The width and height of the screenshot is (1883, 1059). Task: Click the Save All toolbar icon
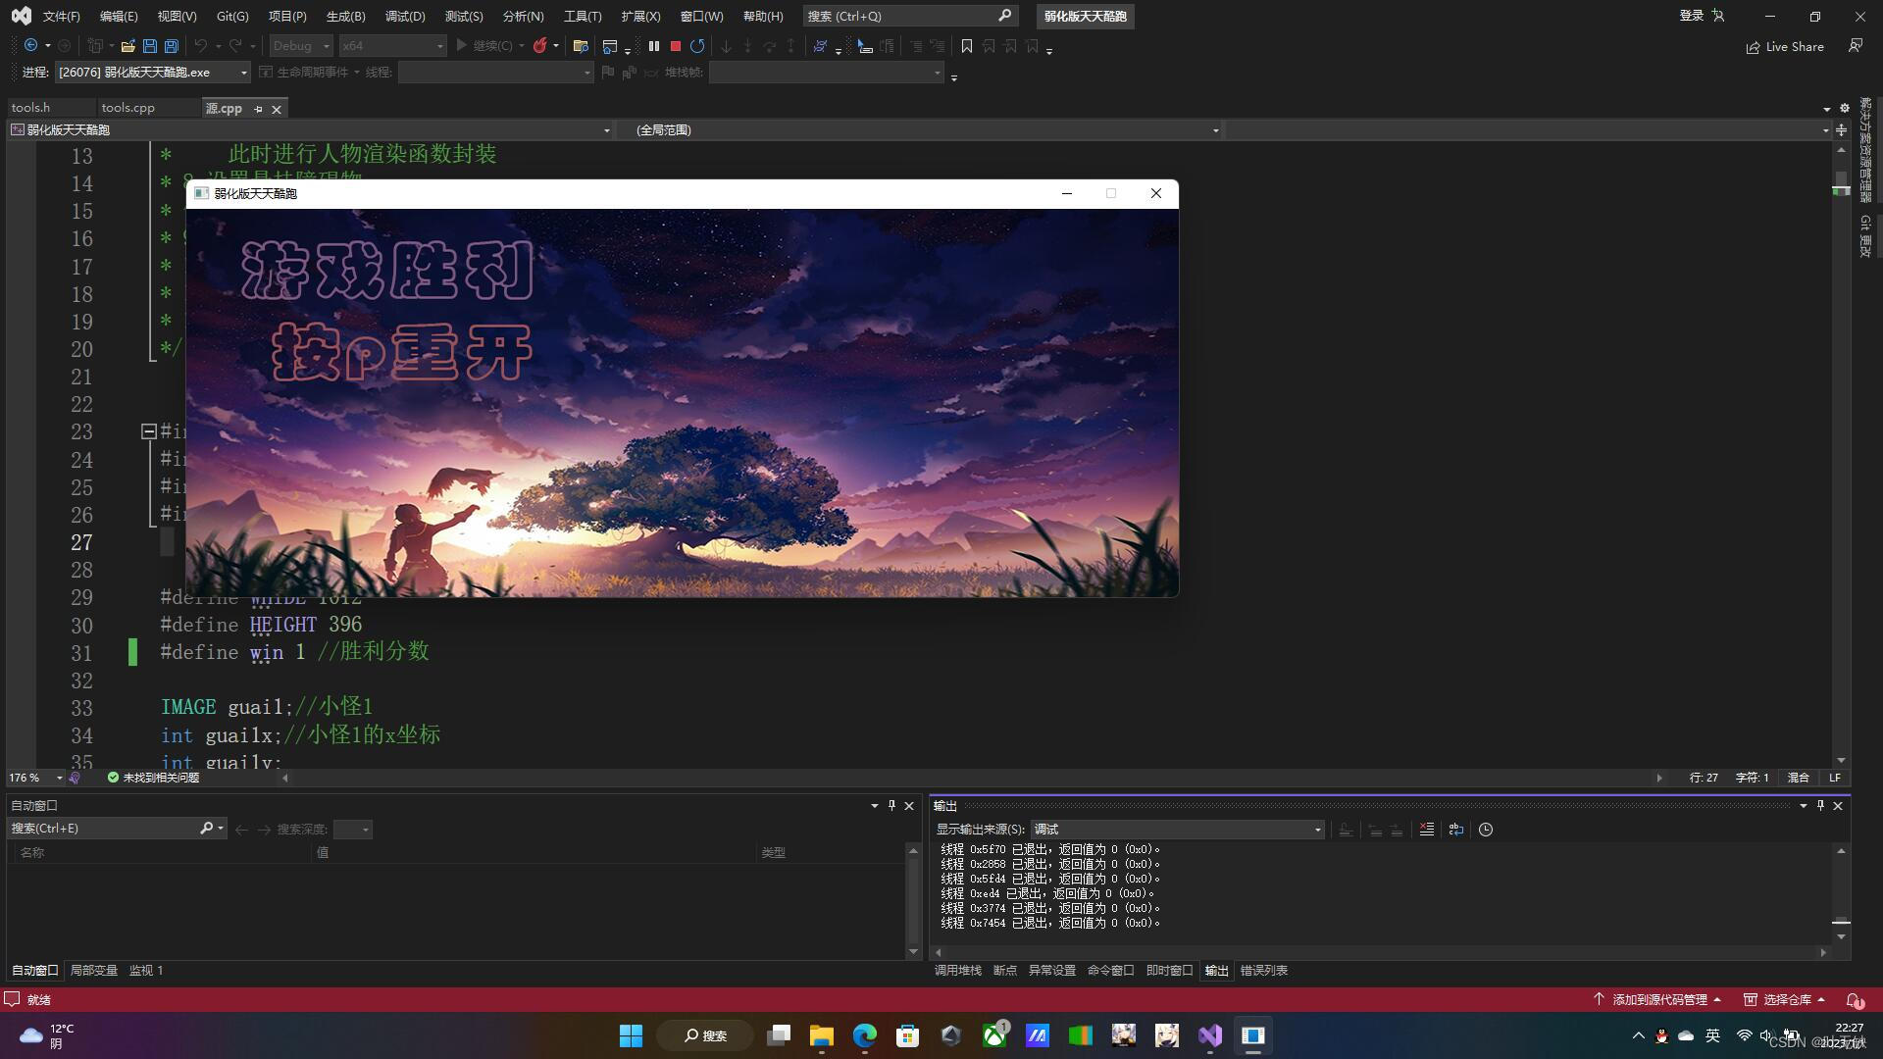pyautogui.click(x=172, y=46)
